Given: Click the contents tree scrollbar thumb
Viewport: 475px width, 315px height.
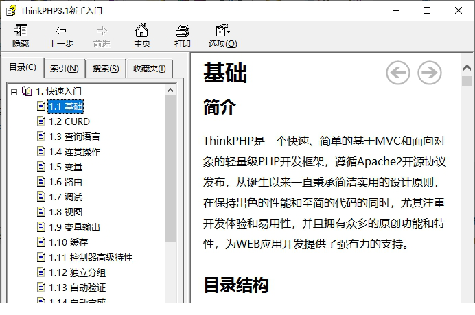Looking at the screenshot, I should pyautogui.click(x=170, y=169).
